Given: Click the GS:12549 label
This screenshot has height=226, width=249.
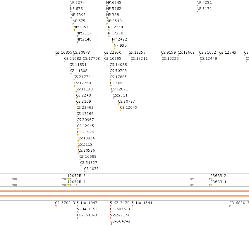Looking at the screenshot, I should (228, 52).
